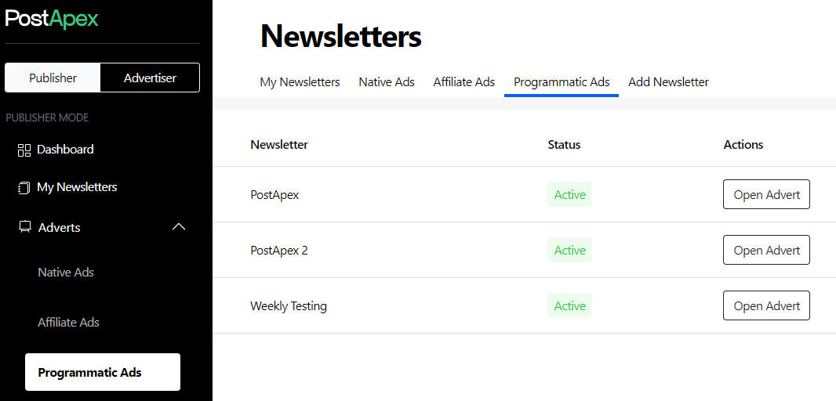Screen dimensions: 836x401
Task: Select the Programmatic Ads tab
Action: [562, 81]
